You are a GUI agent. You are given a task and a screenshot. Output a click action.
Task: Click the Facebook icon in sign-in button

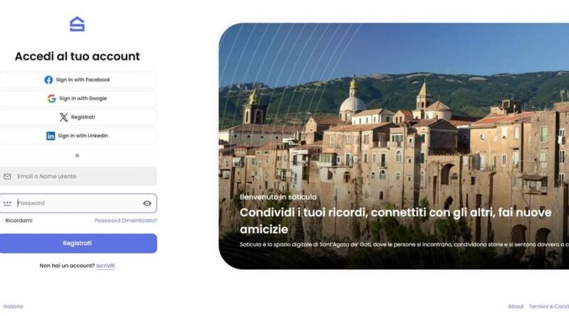48,80
